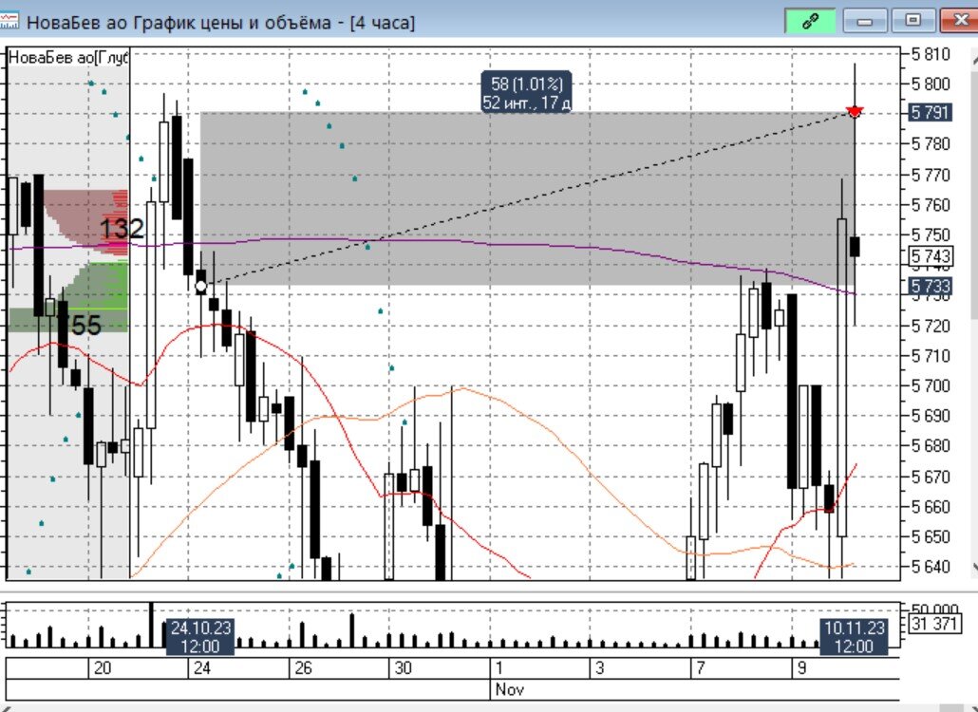Click the 24.10.23 12:00 date label

200,637
